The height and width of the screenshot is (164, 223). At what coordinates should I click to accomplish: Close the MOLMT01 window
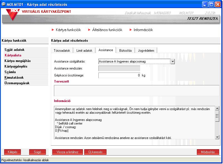(218, 4)
